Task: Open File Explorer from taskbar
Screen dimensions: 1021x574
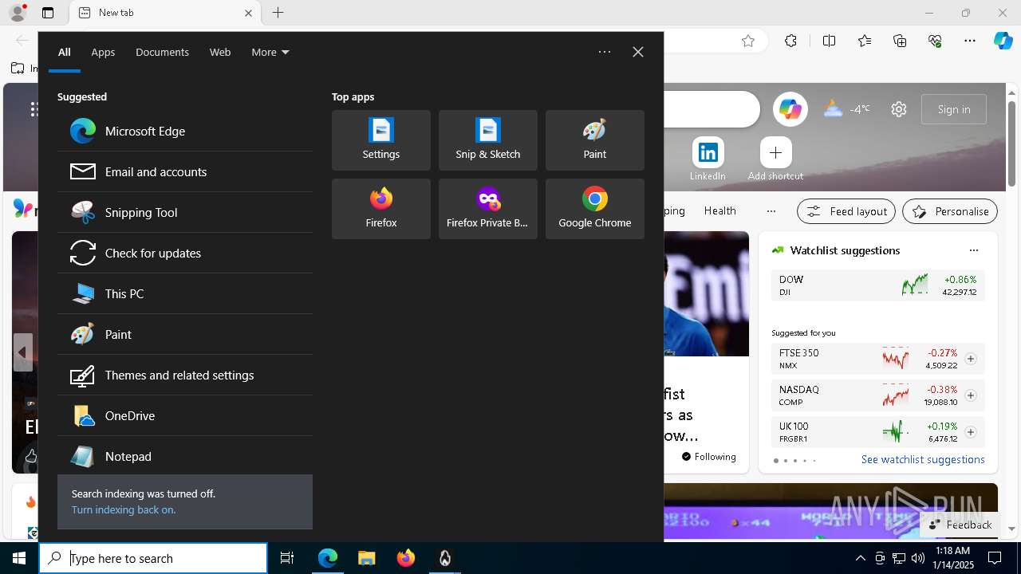Action: pyautogui.click(x=367, y=558)
